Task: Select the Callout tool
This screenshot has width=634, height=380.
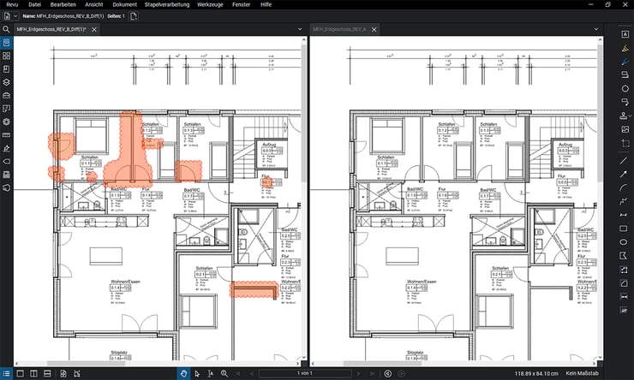Action: 625,101
